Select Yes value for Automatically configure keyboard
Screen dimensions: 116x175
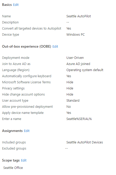pos(69,76)
